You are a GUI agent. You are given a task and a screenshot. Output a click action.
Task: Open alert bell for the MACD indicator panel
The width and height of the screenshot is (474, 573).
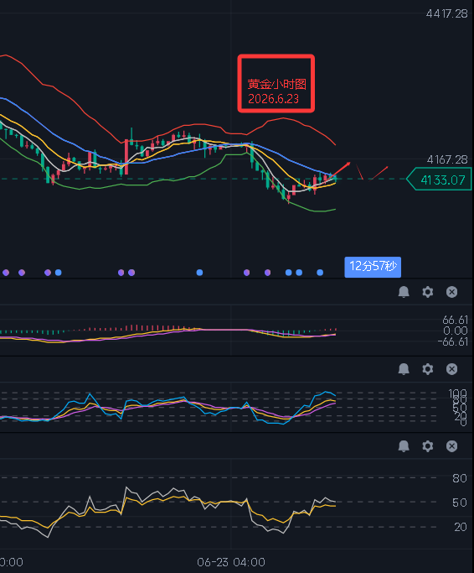pos(404,292)
